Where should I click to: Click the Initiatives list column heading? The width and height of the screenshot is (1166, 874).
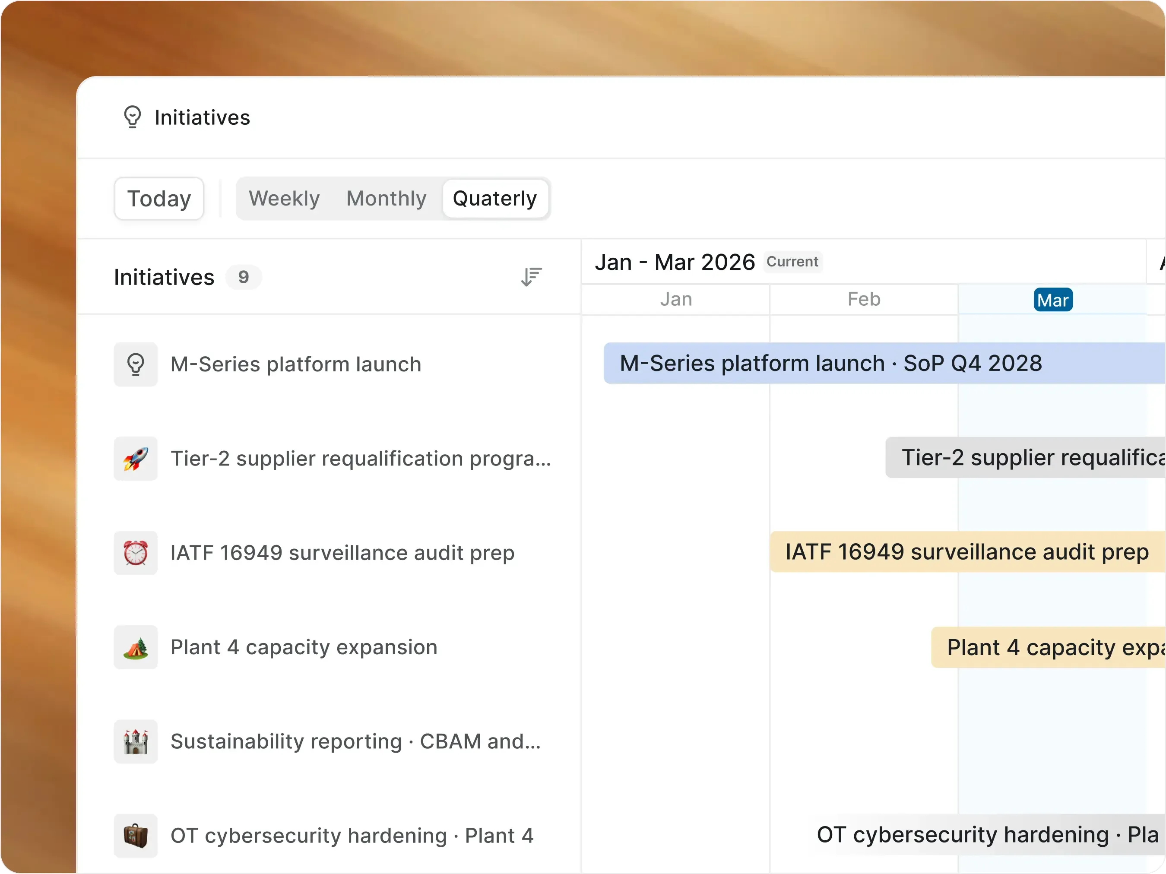click(x=165, y=277)
